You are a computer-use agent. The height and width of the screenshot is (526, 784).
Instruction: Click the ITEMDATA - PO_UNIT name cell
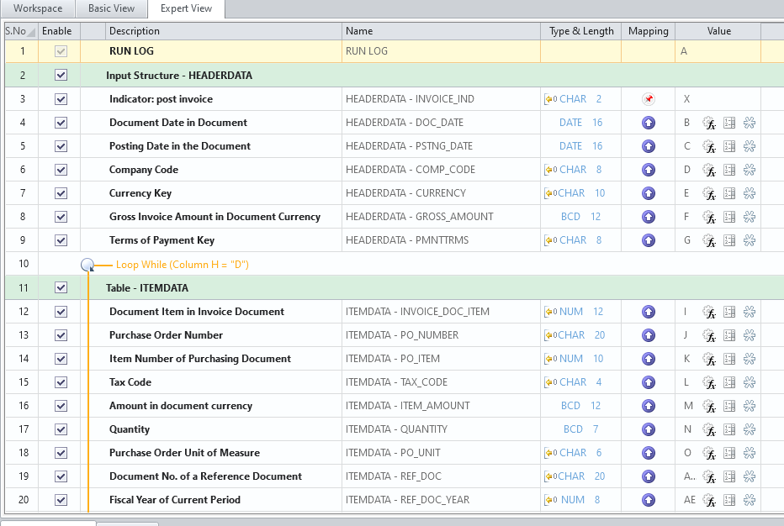tap(441, 453)
